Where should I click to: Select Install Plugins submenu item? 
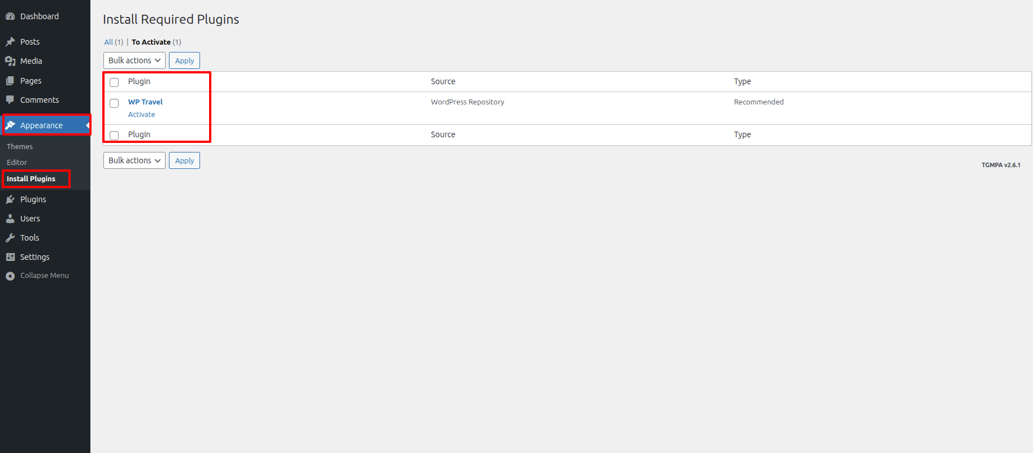pyautogui.click(x=31, y=178)
